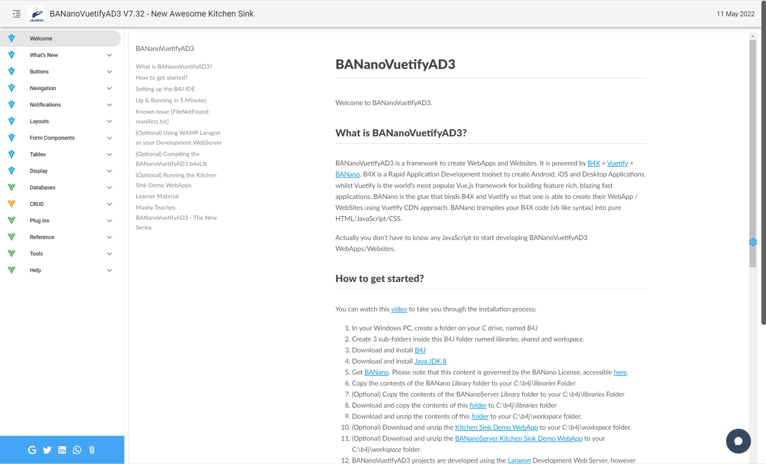Click the LinkedIn icon in footer
766x464 pixels.
pyautogui.click(x=62, y=450)
